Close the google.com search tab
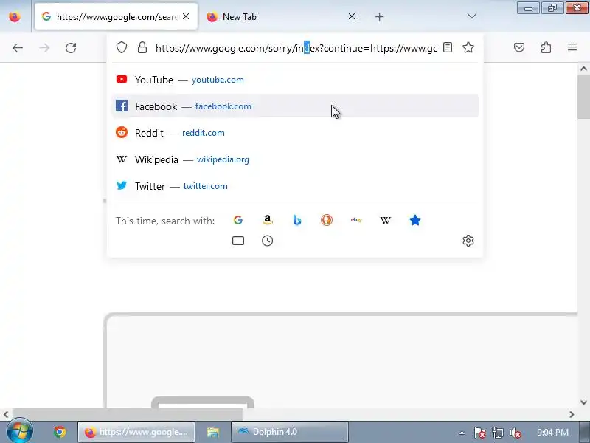The width and height of the screenshot is (590, 443). pyautogui.click(x=186, y=16)
